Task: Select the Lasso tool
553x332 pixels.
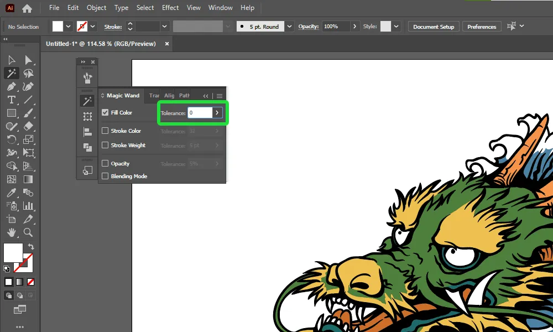Action: (28, 74)
